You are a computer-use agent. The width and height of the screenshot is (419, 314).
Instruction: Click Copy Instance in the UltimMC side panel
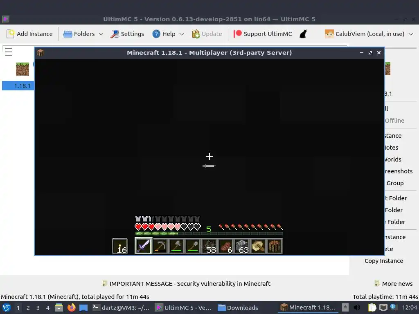(384, 261)
